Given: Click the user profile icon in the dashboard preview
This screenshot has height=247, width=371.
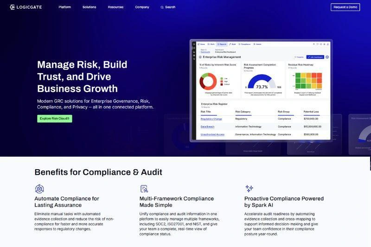Looking at the screenshot, I should tap(328, 44).
